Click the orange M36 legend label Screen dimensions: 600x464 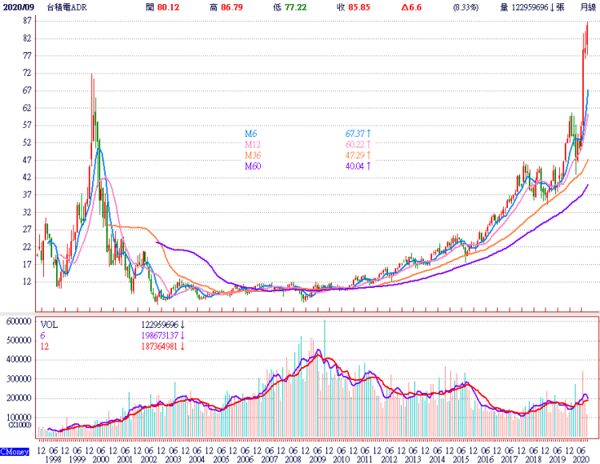pos(253,154)
